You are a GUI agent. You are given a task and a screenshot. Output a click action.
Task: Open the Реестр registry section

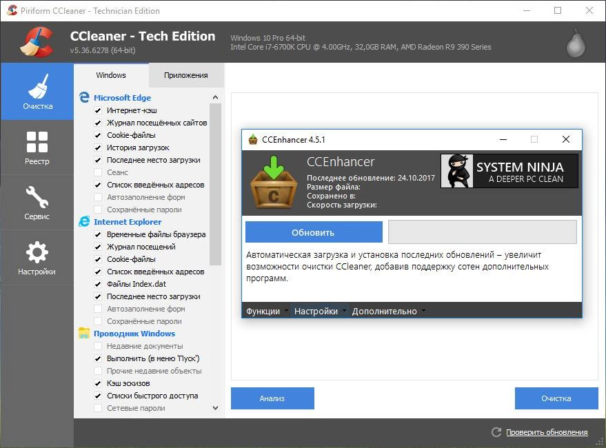(37, 147)
